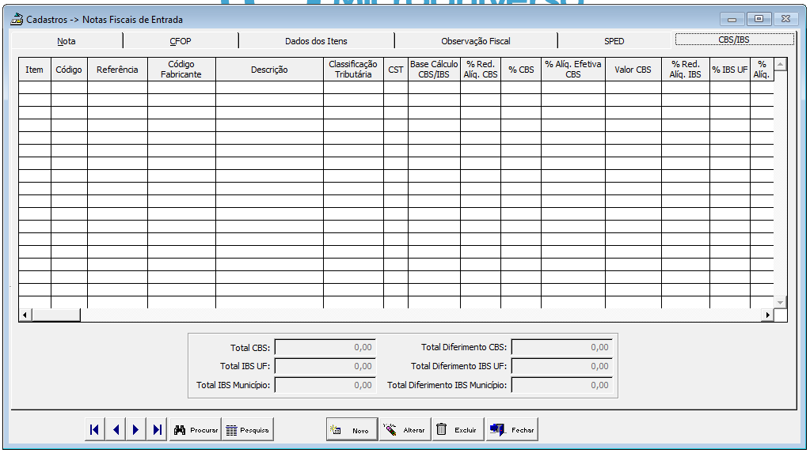Click the Total Diferimento IBS UF field
This screenshot has width=810, height=453.
click(561, 366)
